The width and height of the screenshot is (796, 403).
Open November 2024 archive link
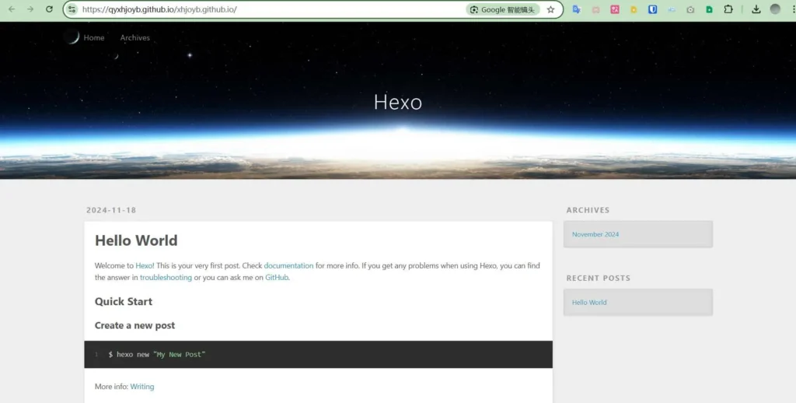pos(595,234)
